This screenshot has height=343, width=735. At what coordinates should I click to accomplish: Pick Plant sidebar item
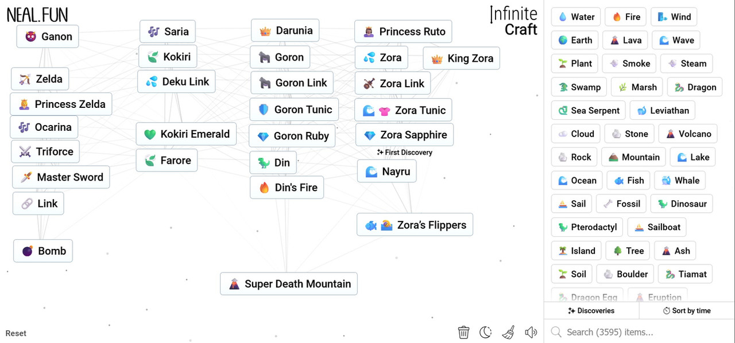tap(575, 64)
